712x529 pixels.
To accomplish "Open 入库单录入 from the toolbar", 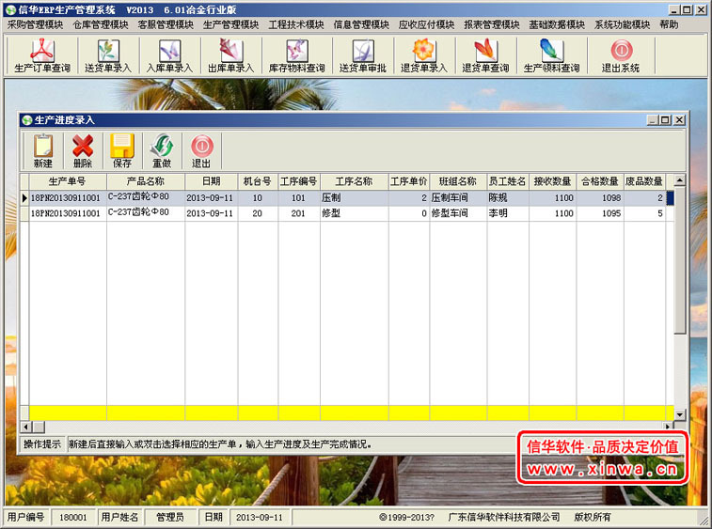I will (x=168, y=55).
